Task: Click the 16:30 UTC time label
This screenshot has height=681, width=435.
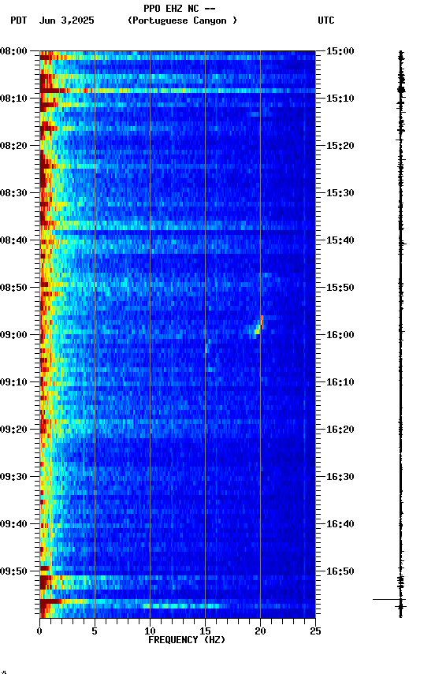Action: 340,477
